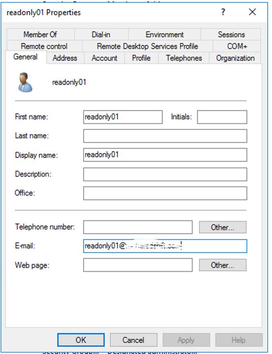
Task: Go to the Telephones tab
Action: (x=184, y=58)
